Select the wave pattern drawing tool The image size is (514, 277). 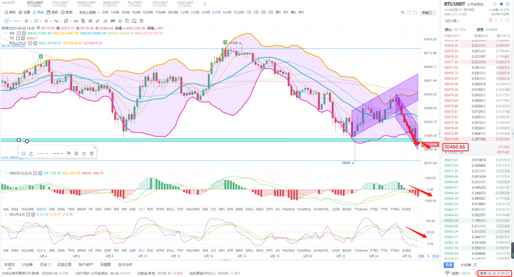pos(56,21)
